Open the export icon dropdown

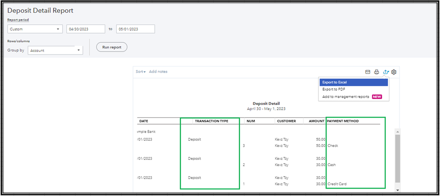(x=386, y=72)
